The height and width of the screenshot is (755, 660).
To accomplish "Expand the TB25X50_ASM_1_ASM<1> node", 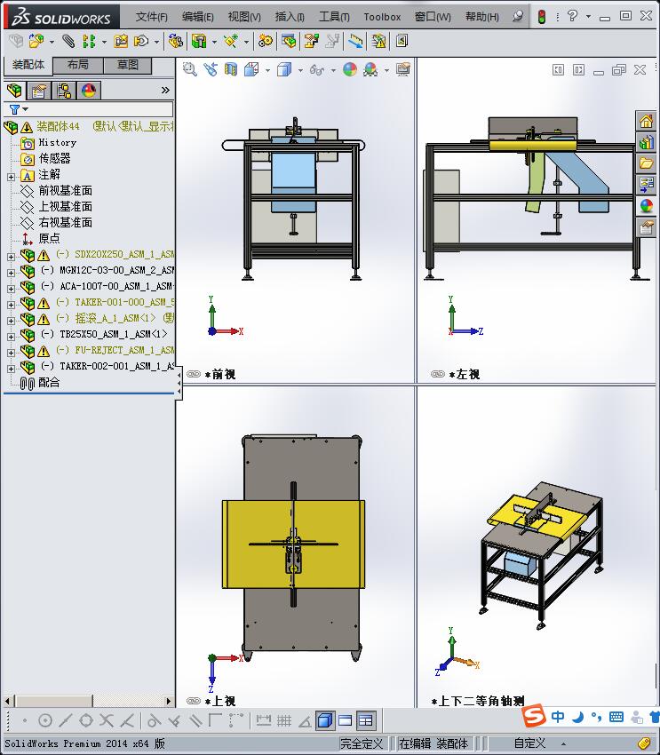I will [x=11, y=337].
